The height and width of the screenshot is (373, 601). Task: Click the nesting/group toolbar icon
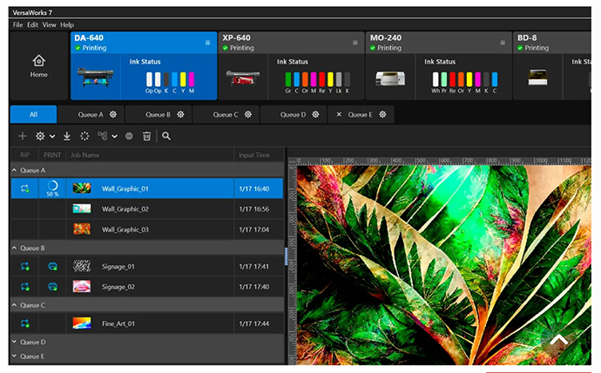coord(102,136)
